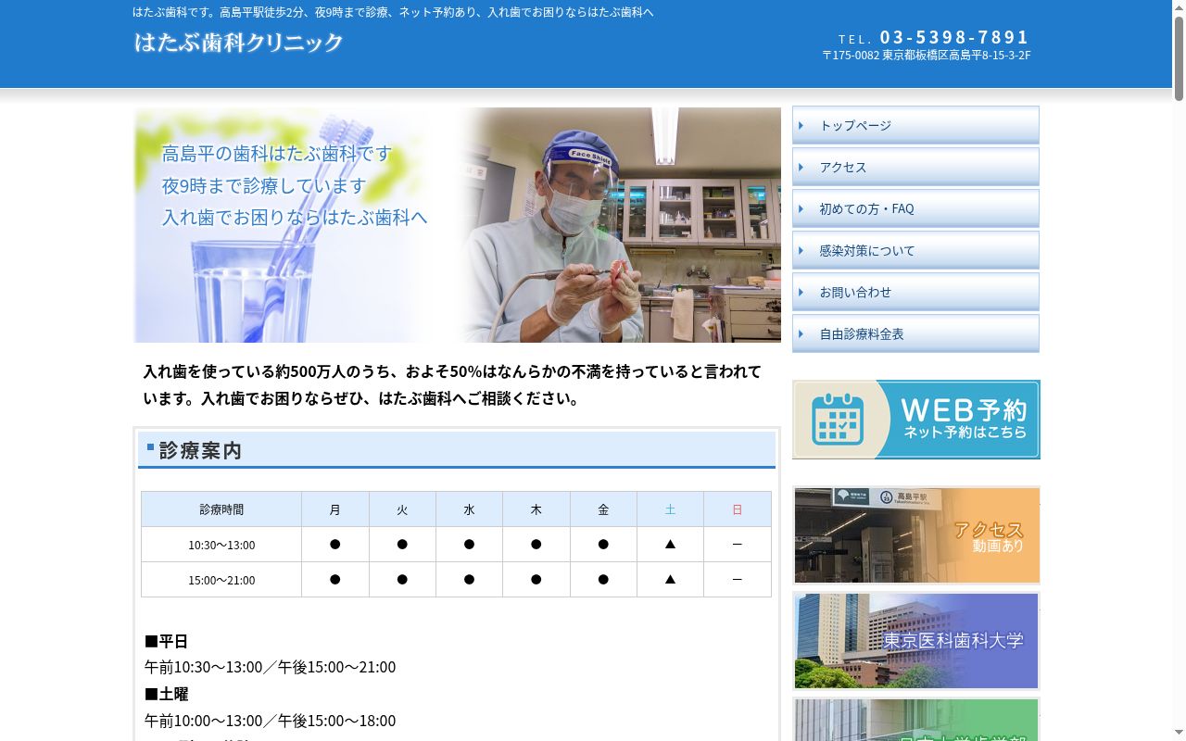Click the 水 column header

click(x=469, y=509)
